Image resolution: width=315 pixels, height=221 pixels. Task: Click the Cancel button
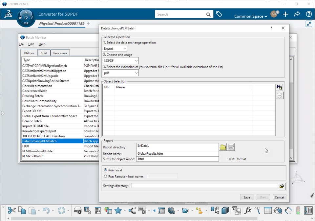[280, 197]
